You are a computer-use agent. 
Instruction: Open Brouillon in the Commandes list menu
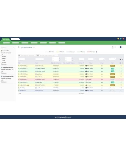pyautogui.click(x=4, y=57)
